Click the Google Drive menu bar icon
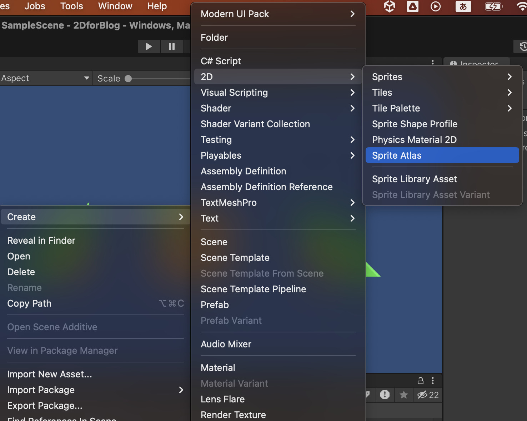527x421 pixels. pyautogui.click(x=412, y=6)
